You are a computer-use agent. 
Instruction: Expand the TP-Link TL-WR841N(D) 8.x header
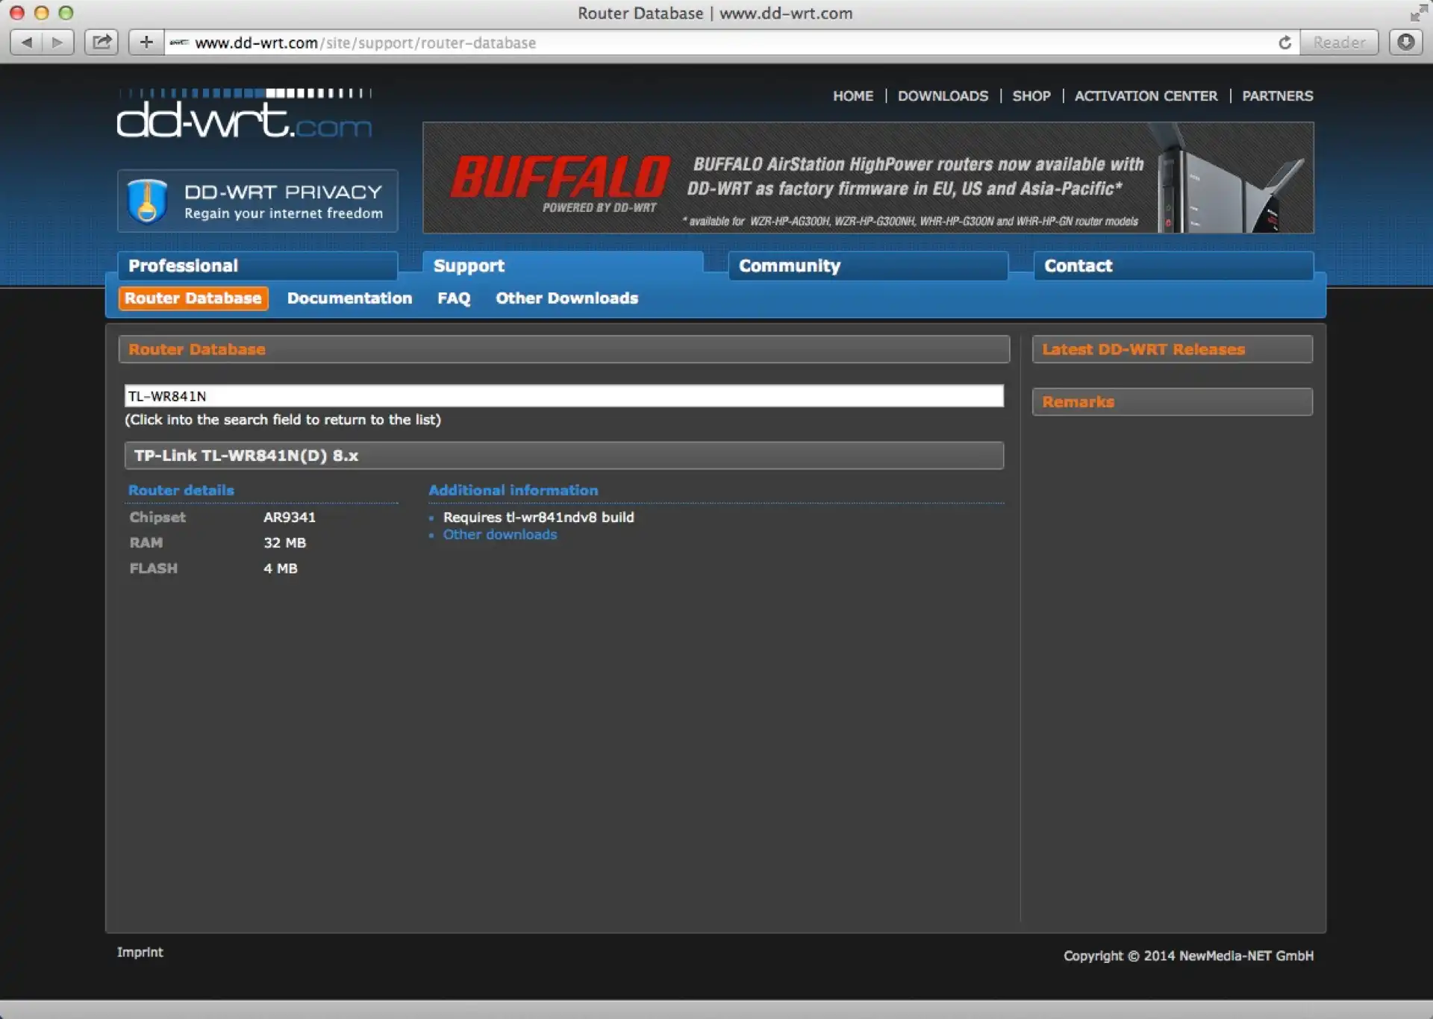pos(563,456)
